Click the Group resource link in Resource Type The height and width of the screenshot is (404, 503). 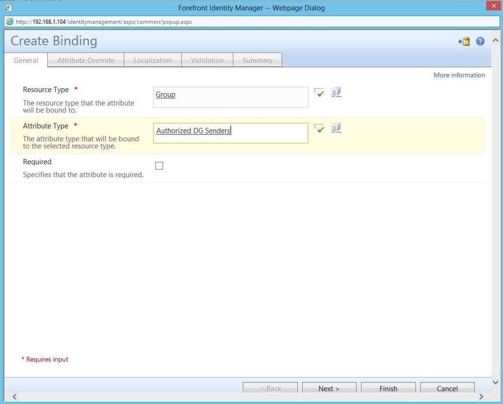(166, 95)
